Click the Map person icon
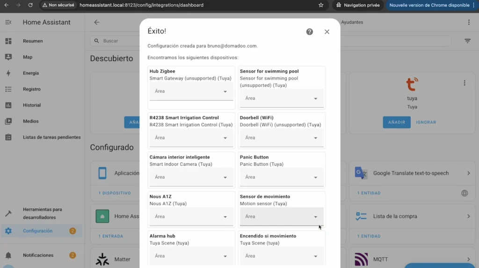The height and width of the screenshot is (268, 479). coord(8,57)
